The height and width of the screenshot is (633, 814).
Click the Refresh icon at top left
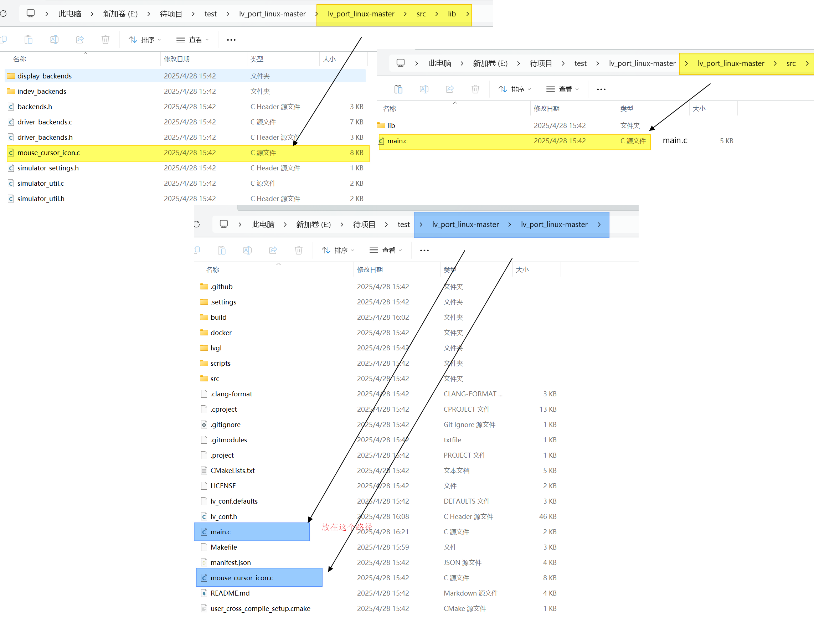4,14
